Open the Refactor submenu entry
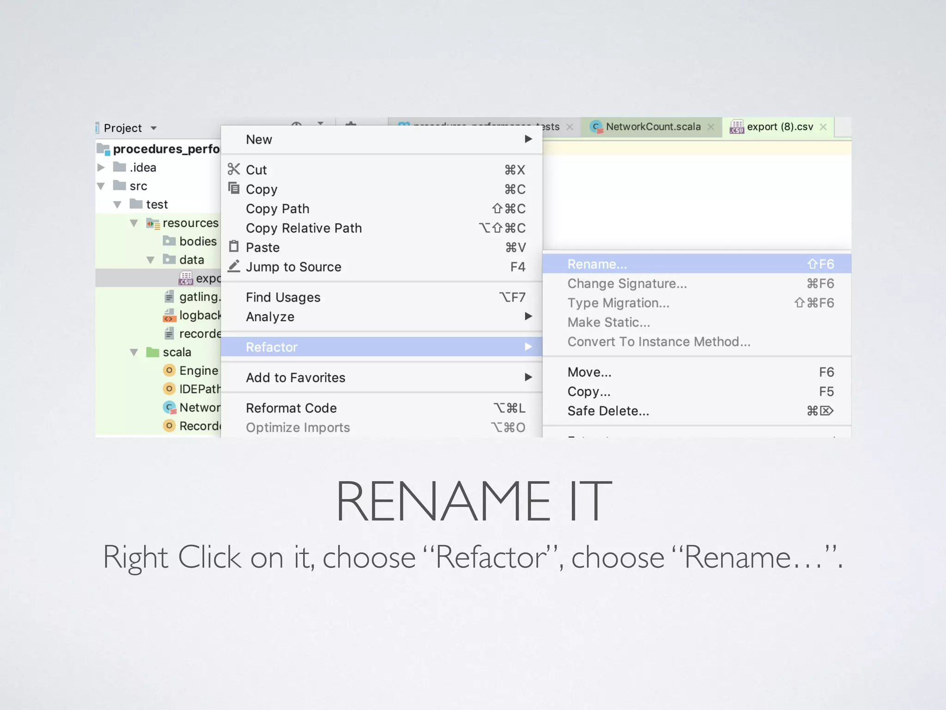946x710 pixels. (272, 347)
